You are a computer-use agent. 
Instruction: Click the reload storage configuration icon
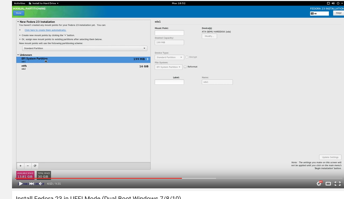pyautogui.click(x=35, y=166)
